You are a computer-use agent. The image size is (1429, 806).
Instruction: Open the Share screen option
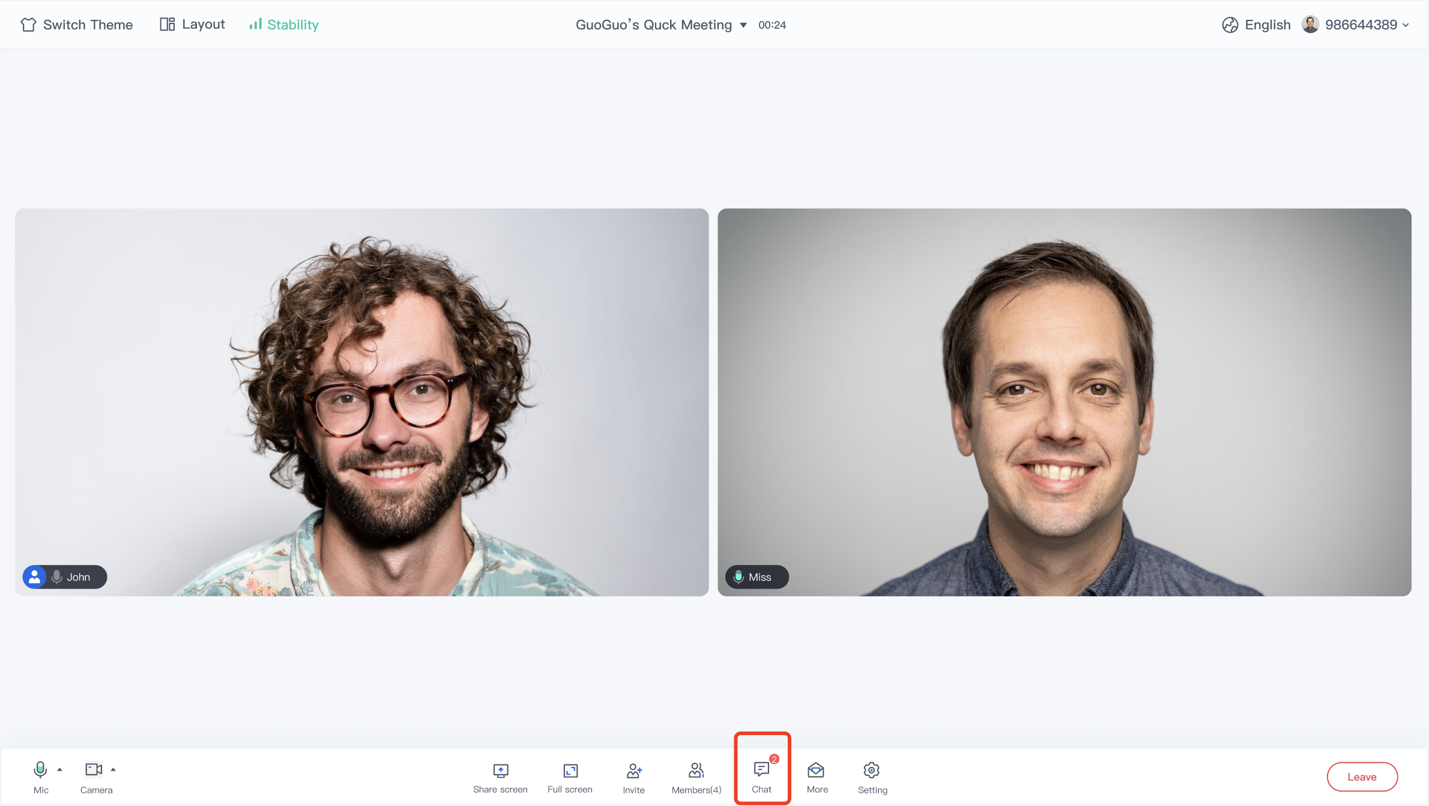pos(500,777)
